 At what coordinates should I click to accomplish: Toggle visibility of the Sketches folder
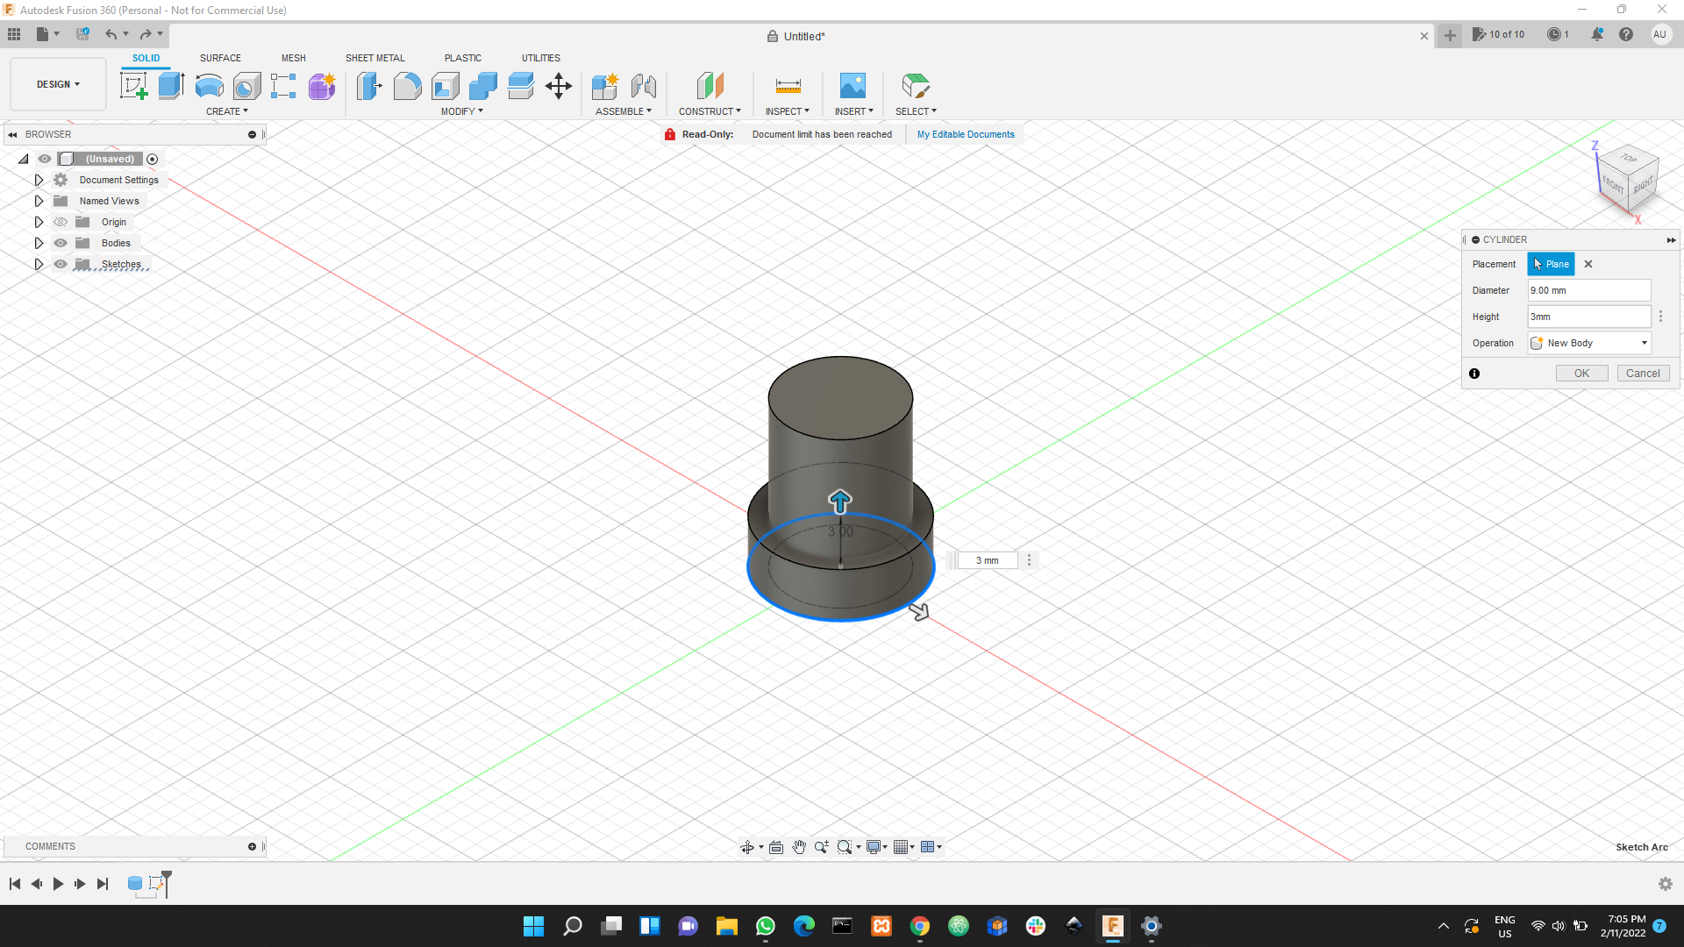(61, 264)
